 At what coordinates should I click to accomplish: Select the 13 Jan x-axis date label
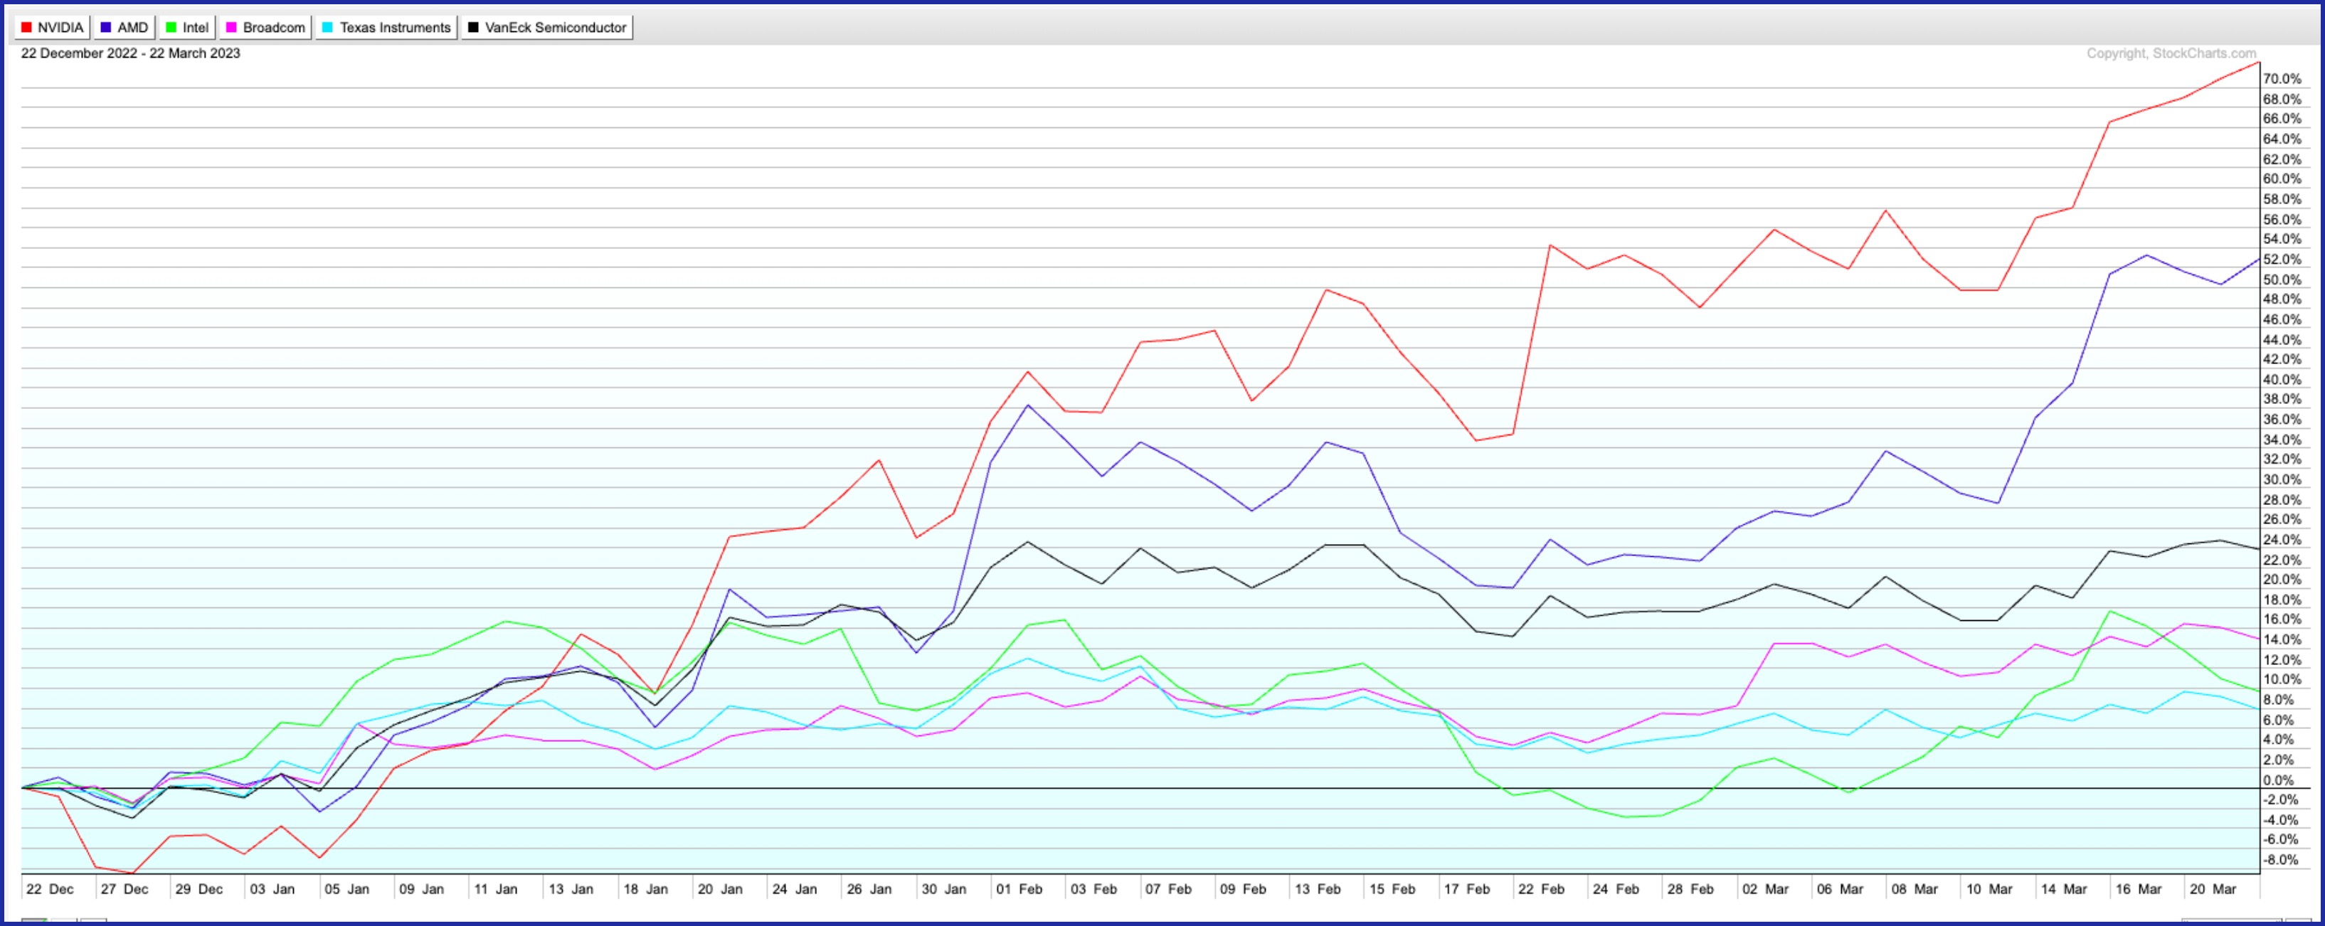[571, 889]
